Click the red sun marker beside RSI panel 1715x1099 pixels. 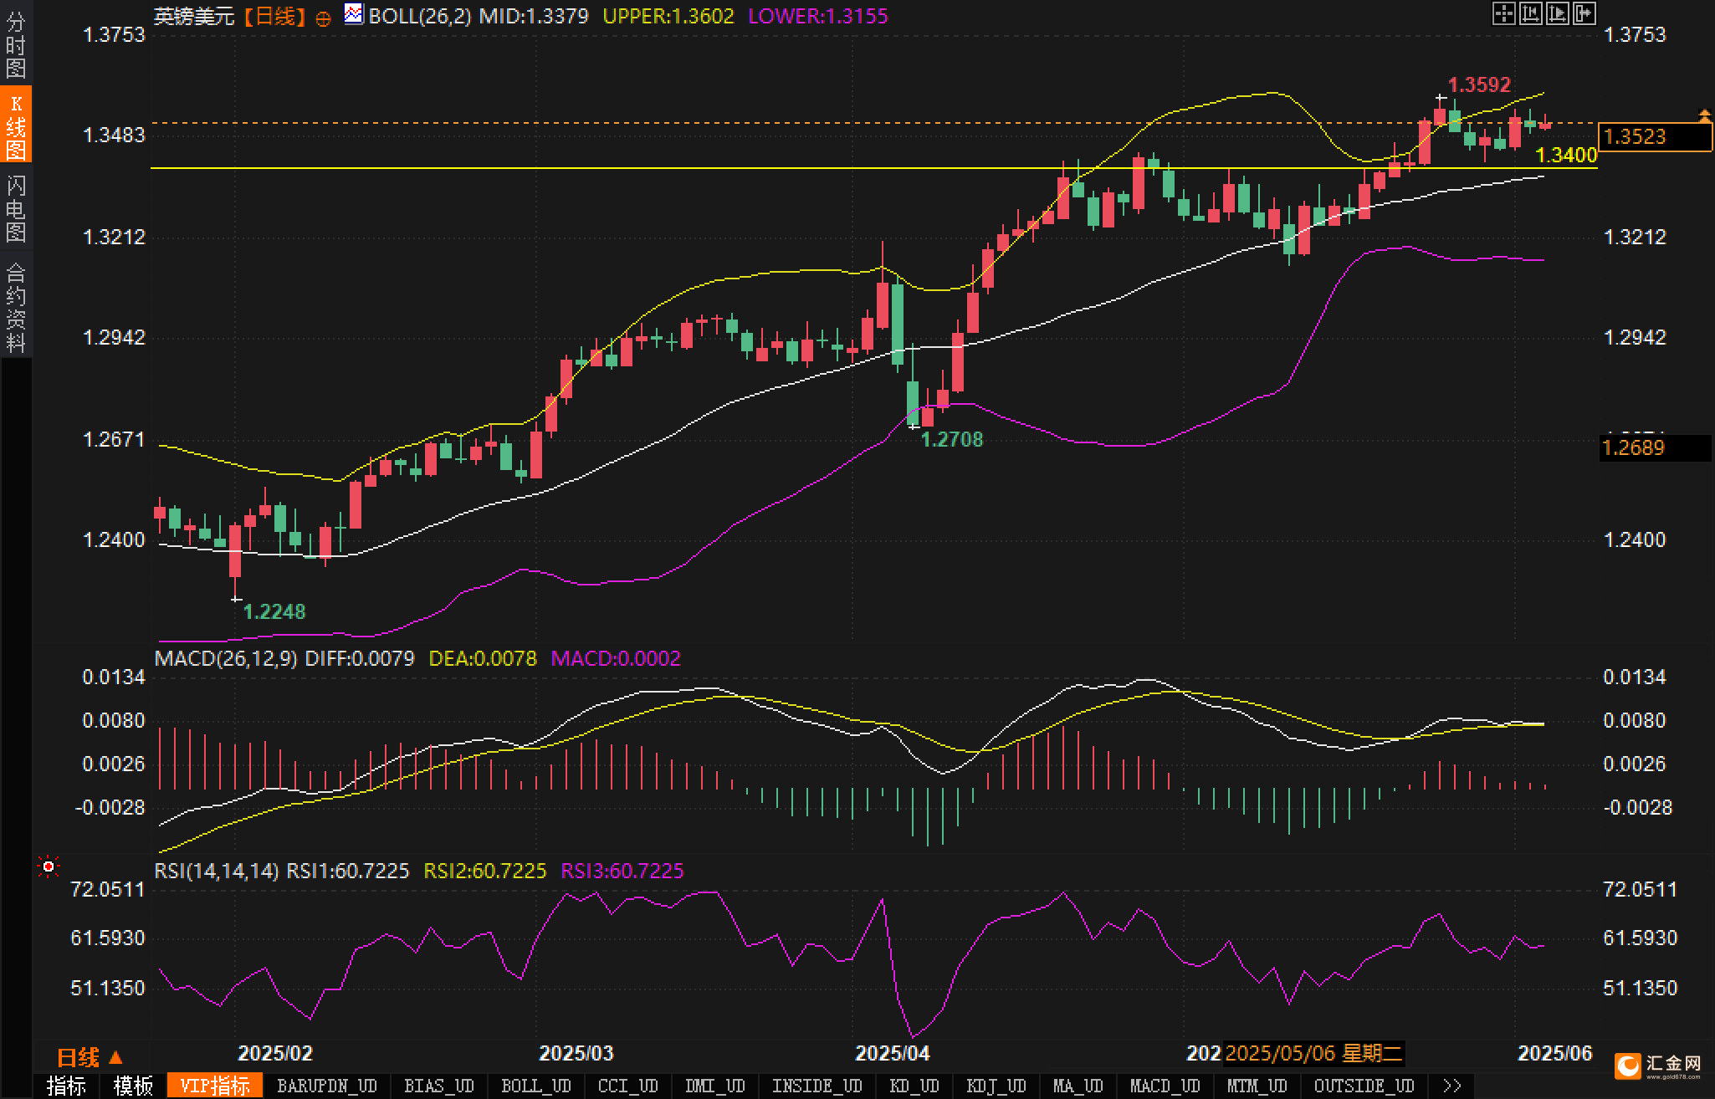[49, 867]
